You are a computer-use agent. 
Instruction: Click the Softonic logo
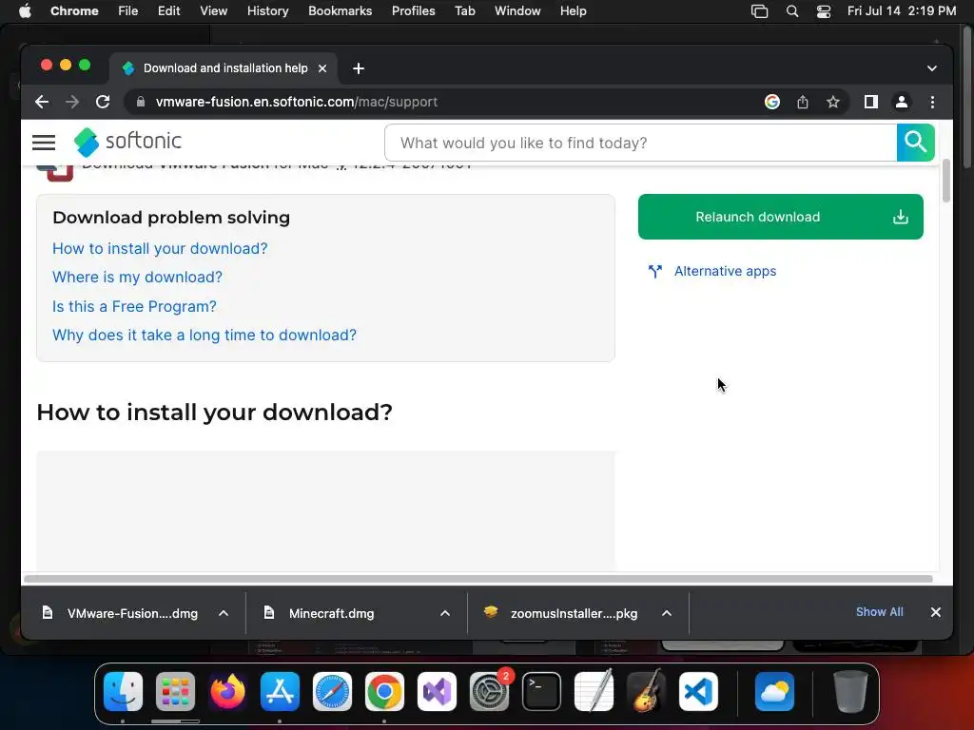click(x=128, y=143)
